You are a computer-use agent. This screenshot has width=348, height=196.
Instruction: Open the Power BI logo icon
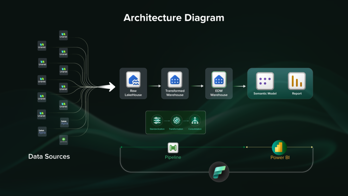(279, 147)
